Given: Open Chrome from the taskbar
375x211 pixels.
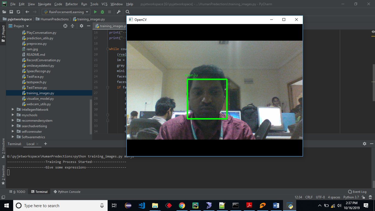Looking at the screenshot, I should (182, 205).
